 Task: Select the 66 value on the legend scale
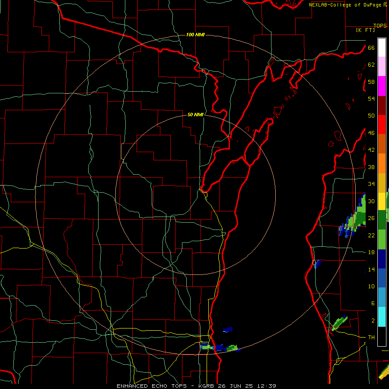click(371, 48)
